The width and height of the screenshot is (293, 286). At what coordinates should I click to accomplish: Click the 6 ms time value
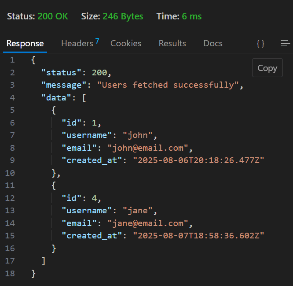[191, 16]
